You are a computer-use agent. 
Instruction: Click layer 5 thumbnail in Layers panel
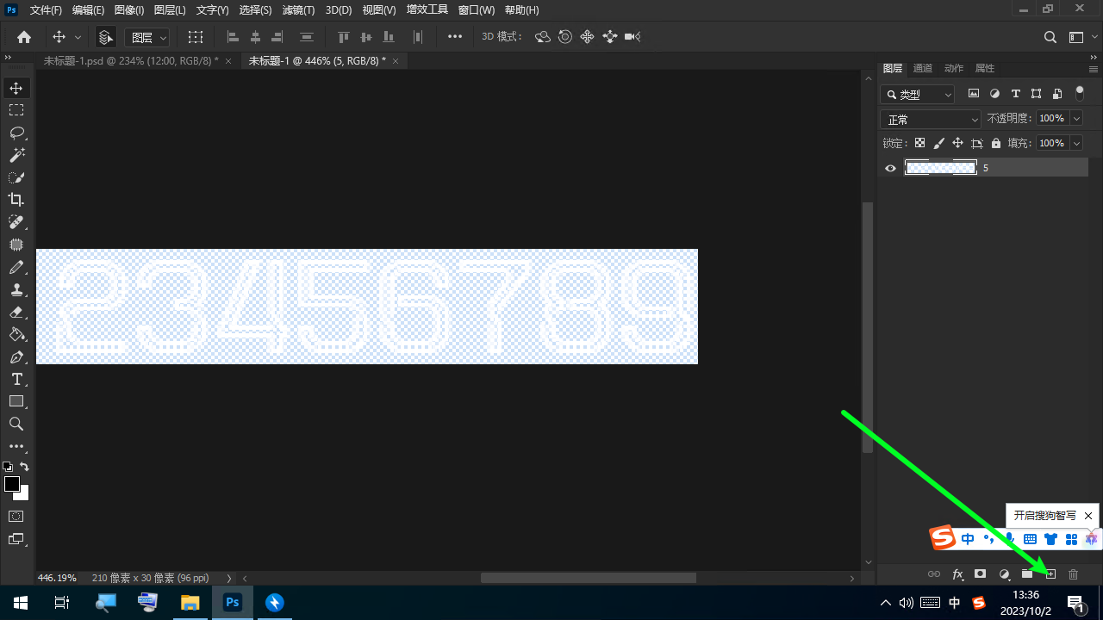[x=940, y=168]
